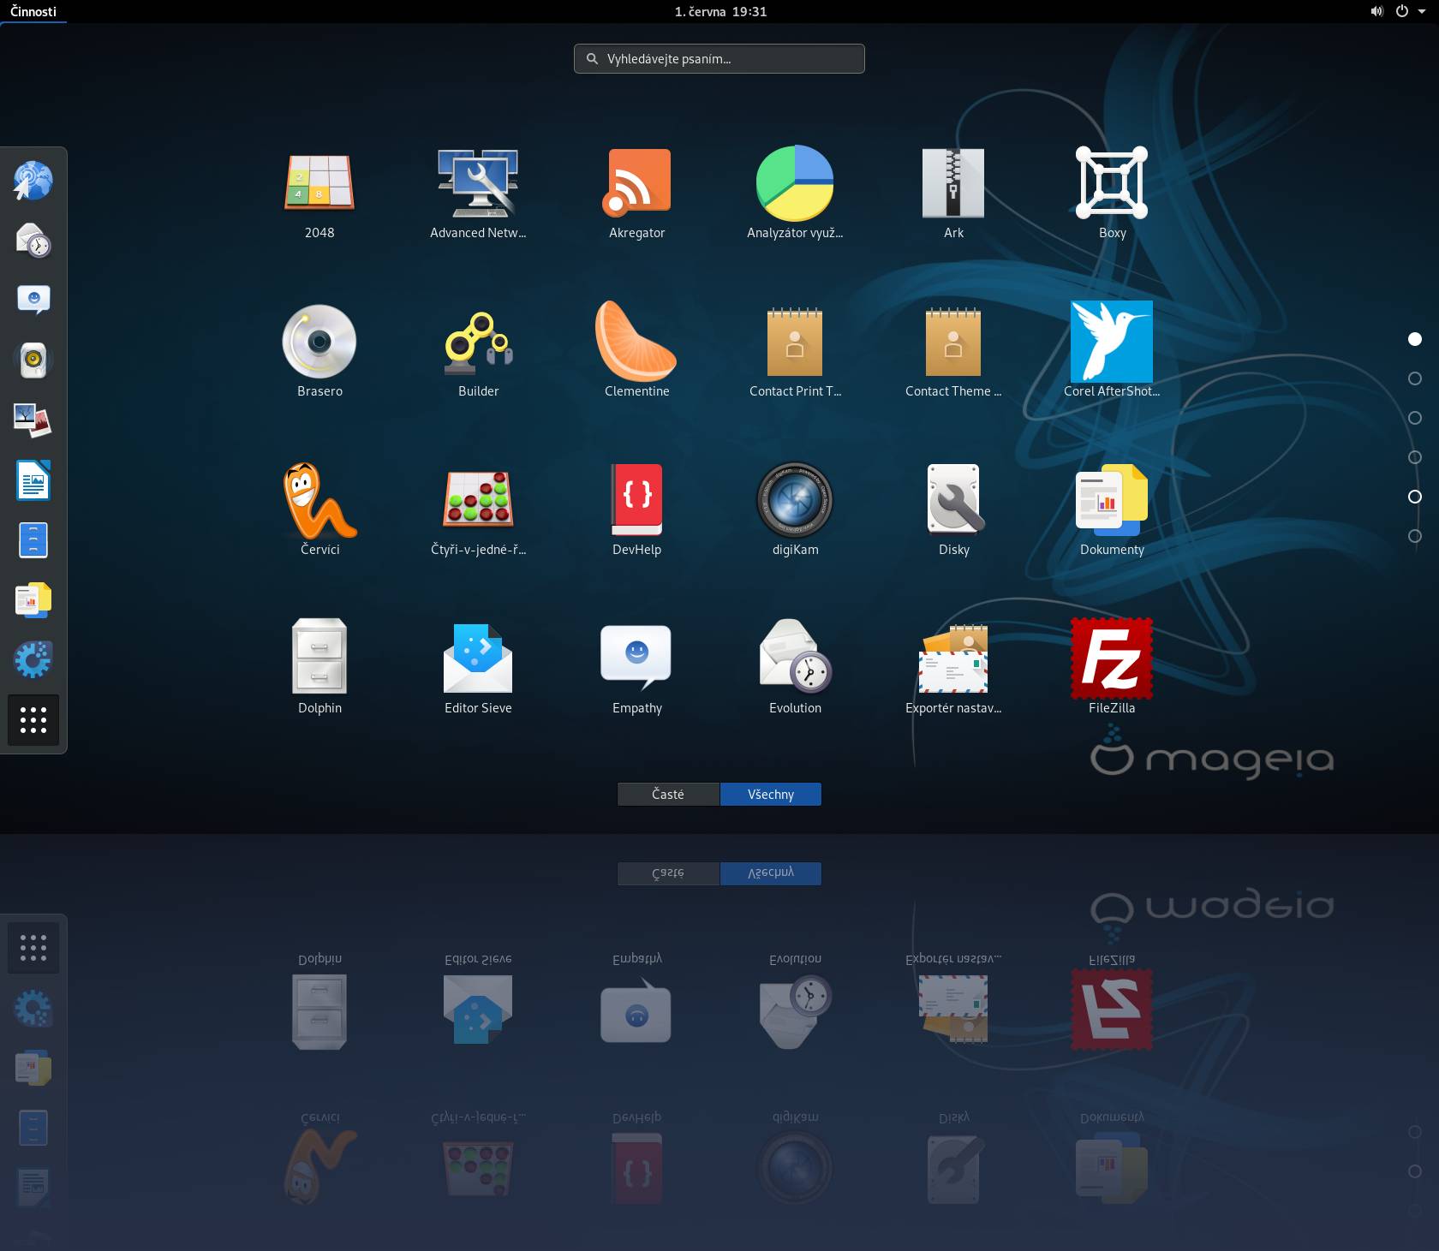The height and width of the screenshot is (1251, 1439).
Task: Go to the second page indicator dot
Action: coord(1415,378)
